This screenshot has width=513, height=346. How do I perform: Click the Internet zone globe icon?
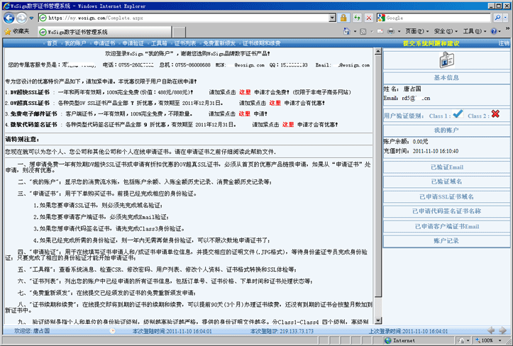pyautogui.click(x=388, y=340)
